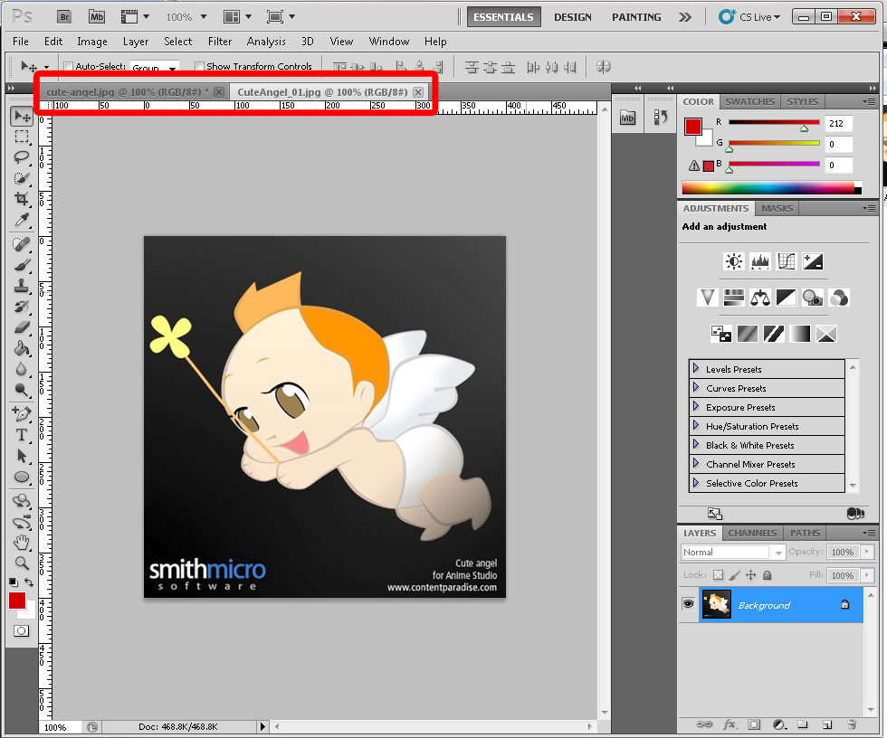Add a Photo Filter adjustment
Image resolution: width=887 pixels, height=738 pixels.
coord(813,298)
